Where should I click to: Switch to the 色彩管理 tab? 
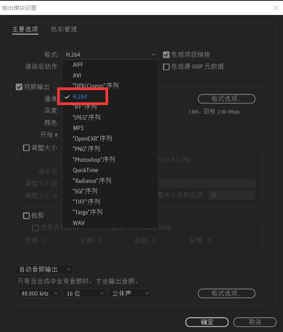tap(64, 29)
